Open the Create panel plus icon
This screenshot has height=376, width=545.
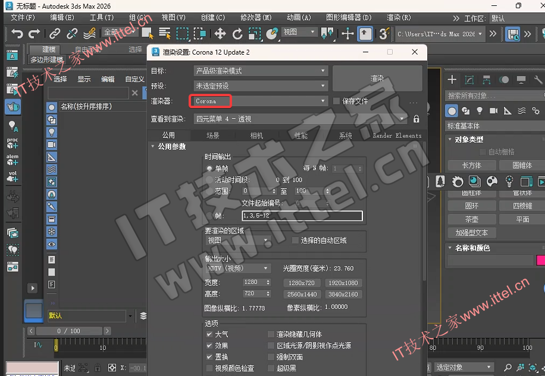(x=452, y=80)
